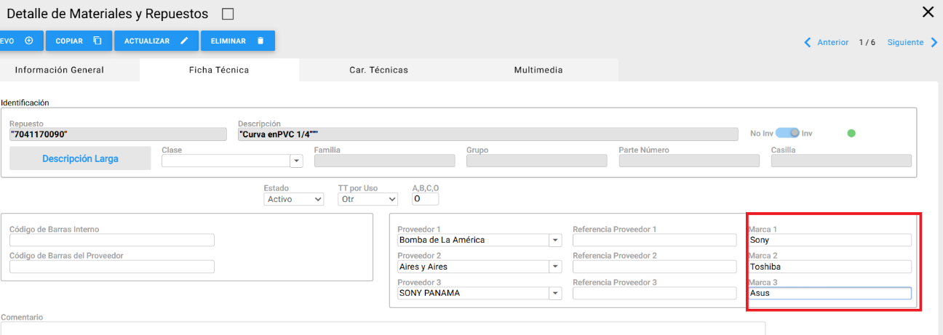Viewport: 943px width, 335px height.
Task: Go to previous record with left chevron
Action: coord(807,43)
